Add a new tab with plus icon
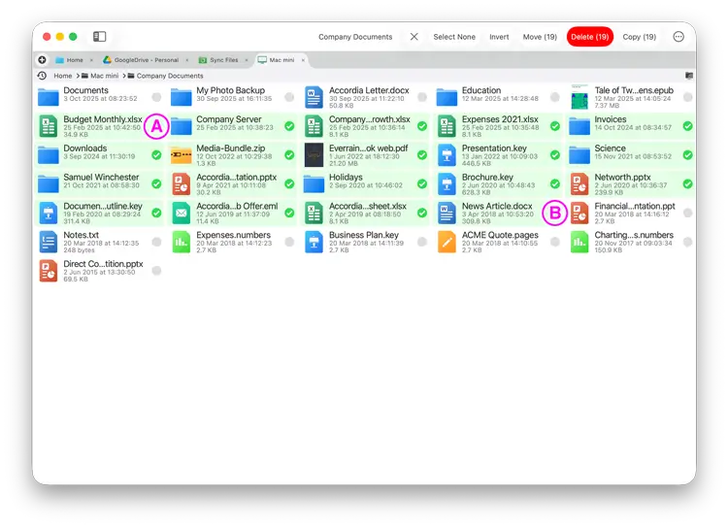Screen dimensions: 728x527 [x=43, y=60]
